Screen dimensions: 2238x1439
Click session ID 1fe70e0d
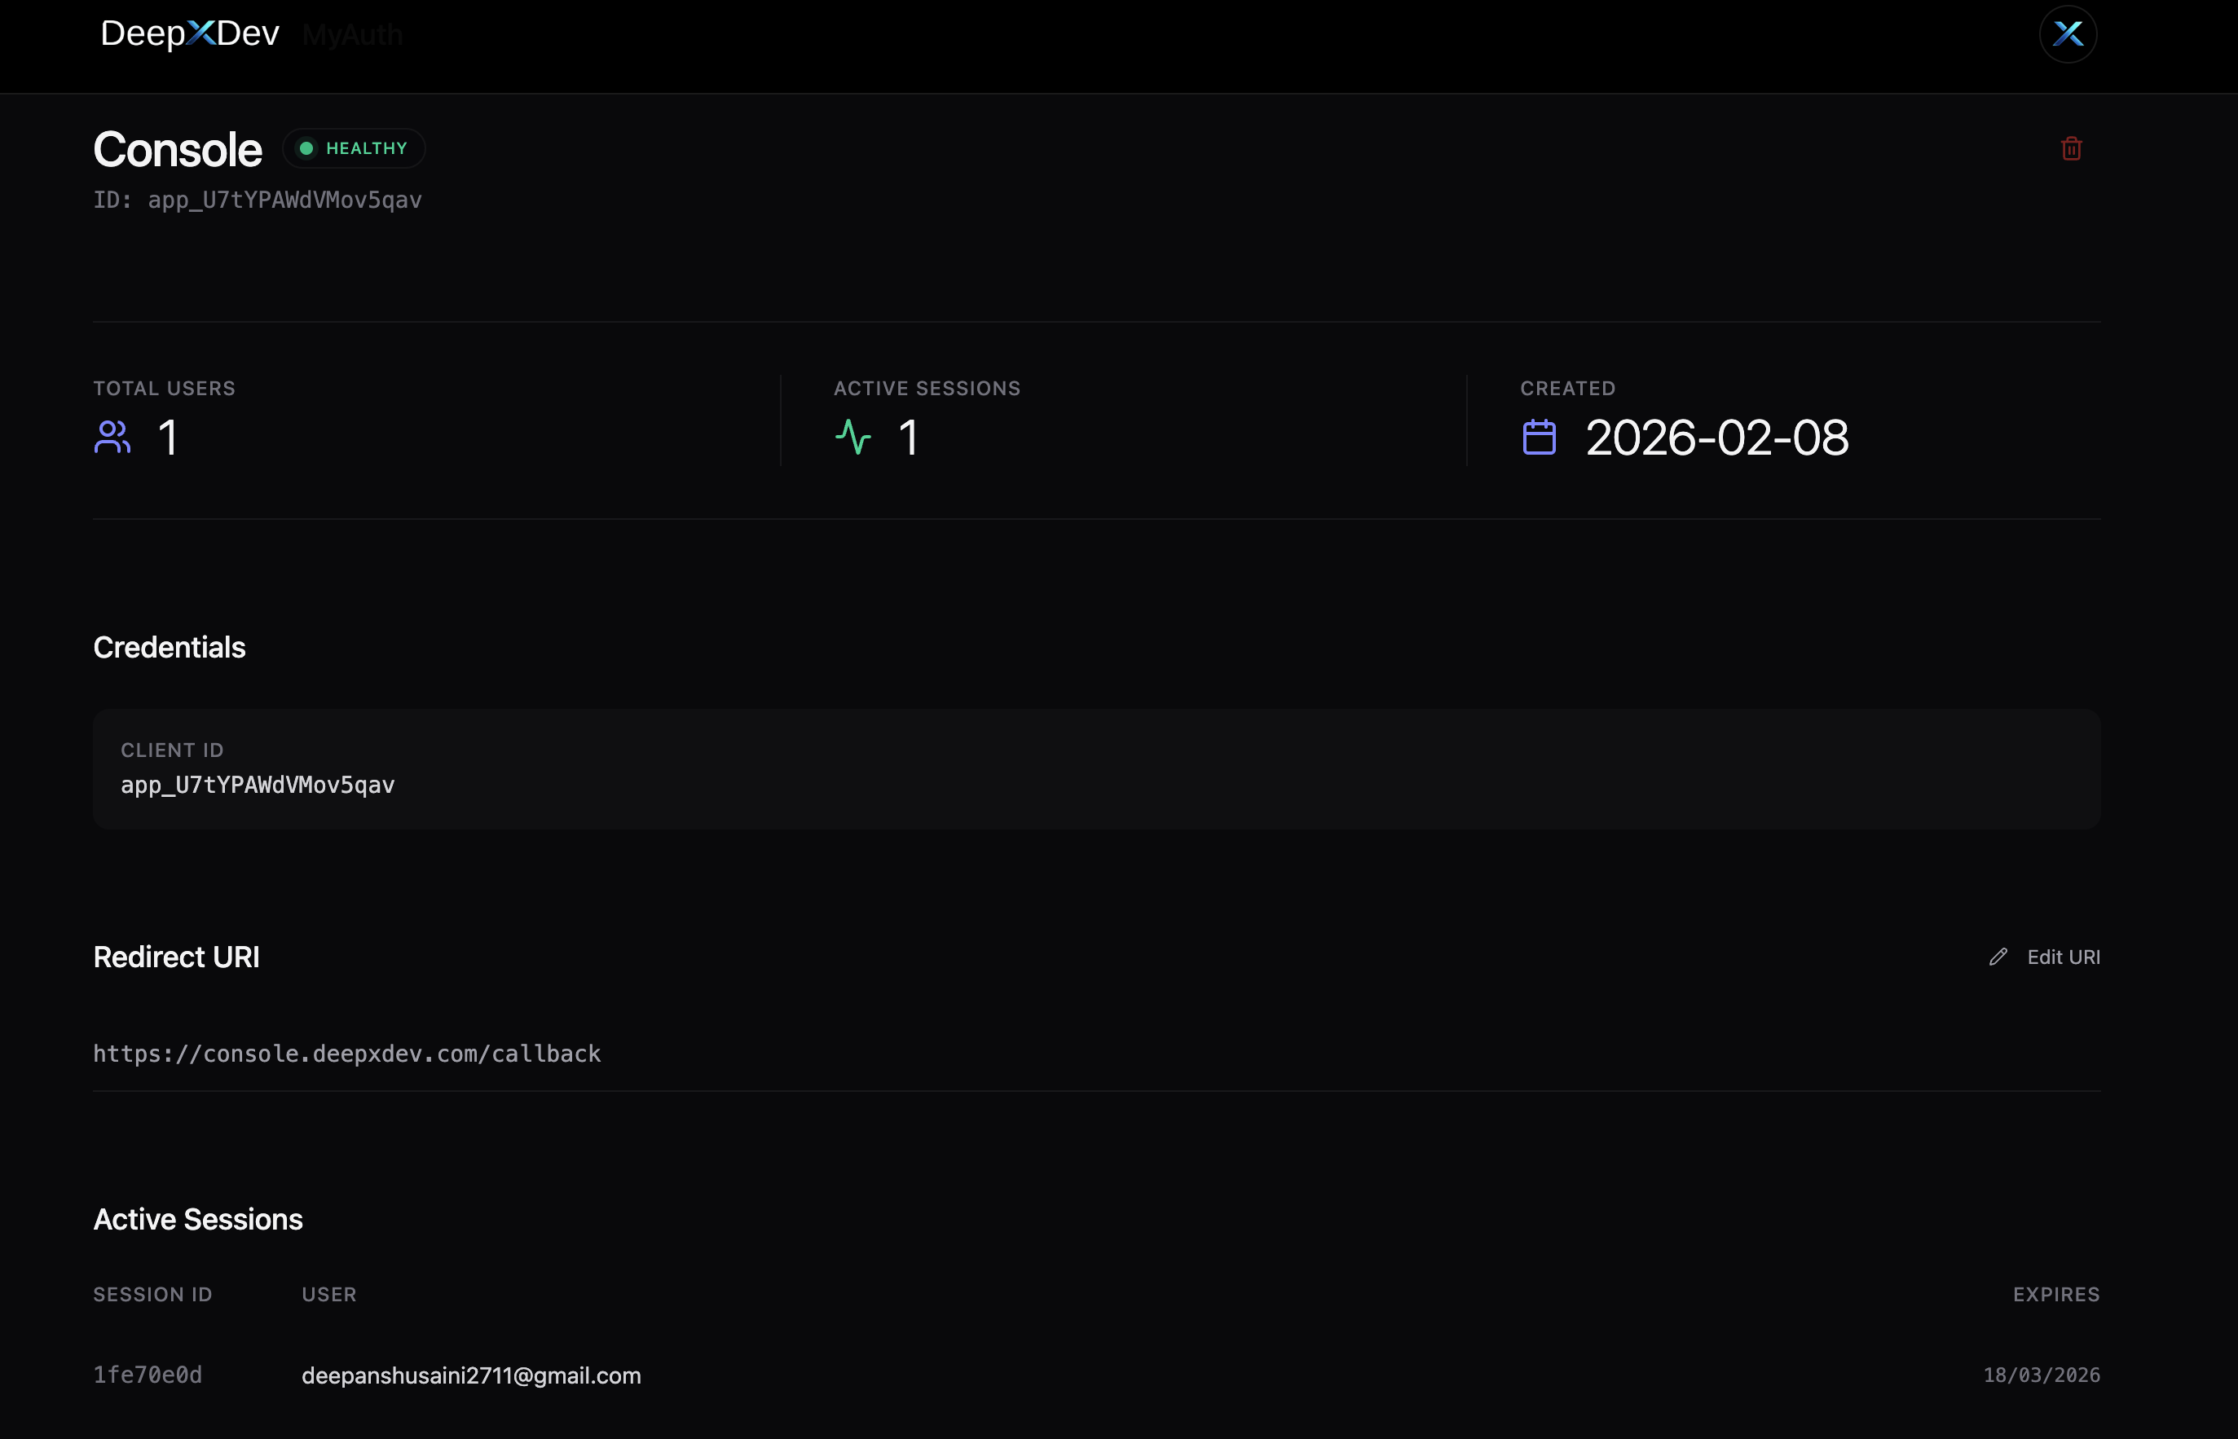(148, 1375)
